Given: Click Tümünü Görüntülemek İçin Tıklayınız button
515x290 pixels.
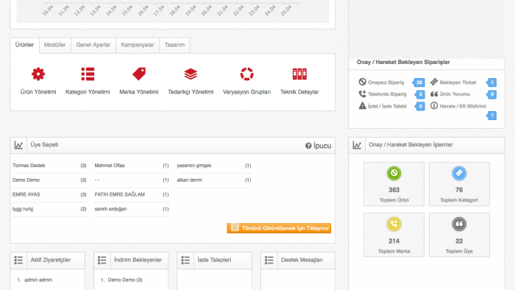Looking at the screenshot, I should click(279, 228).
